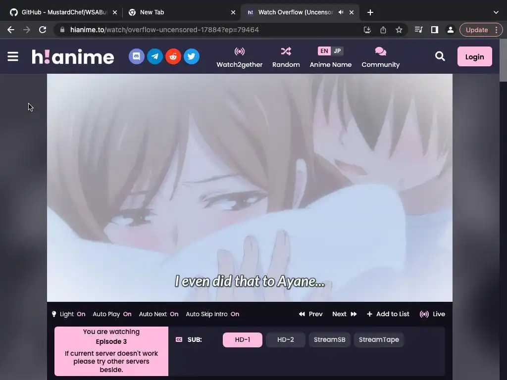507x380 pixels.
Task: Click the Login button
Action: 475,56
